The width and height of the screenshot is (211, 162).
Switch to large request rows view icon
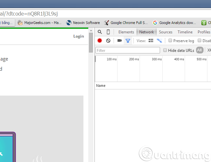[151, 40]
